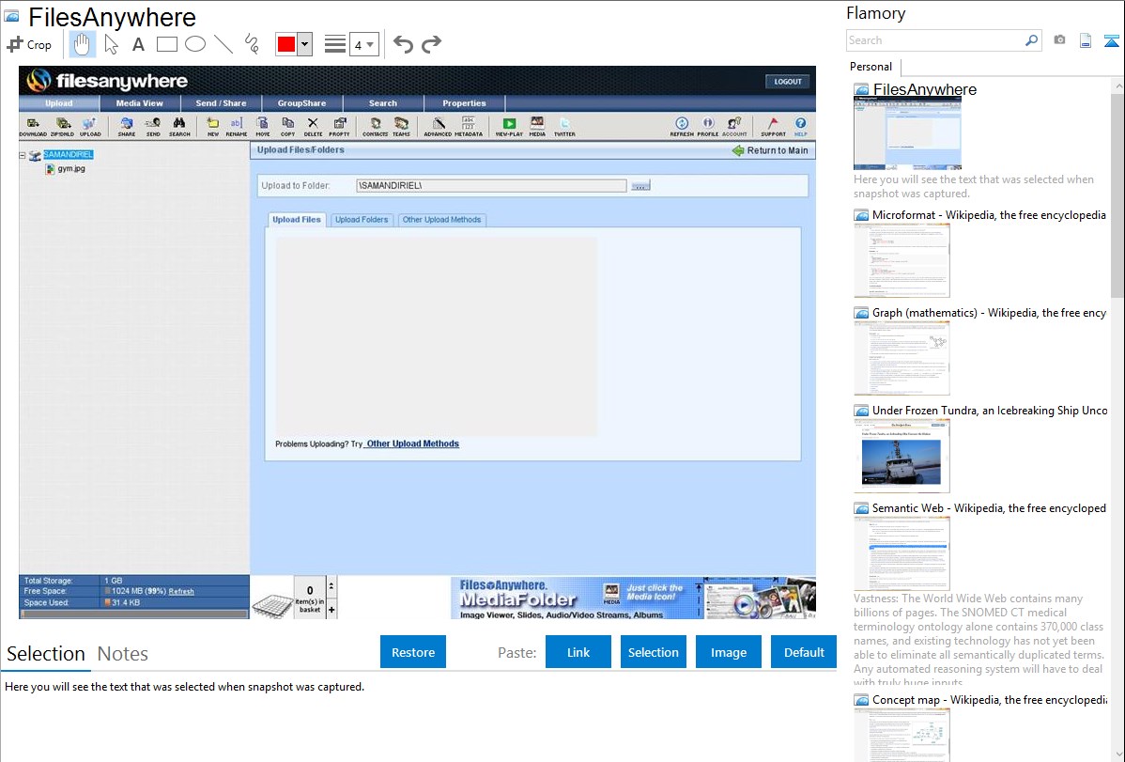This screenshot has height=762, width=1125.
Task: Click the ZIP/DNLD toolbar icon
Action: click(x=62, y=127)
